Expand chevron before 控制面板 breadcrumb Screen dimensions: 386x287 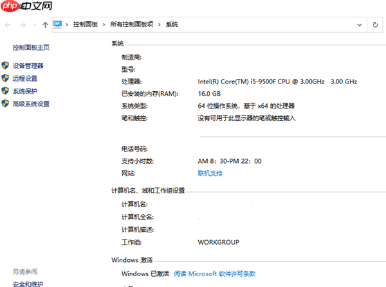tap(67, 24)
